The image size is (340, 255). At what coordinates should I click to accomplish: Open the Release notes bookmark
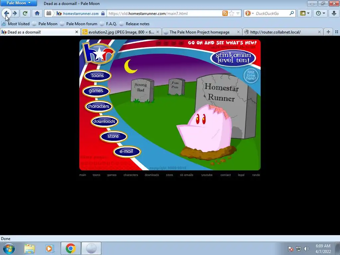click(x=135, y=24)
